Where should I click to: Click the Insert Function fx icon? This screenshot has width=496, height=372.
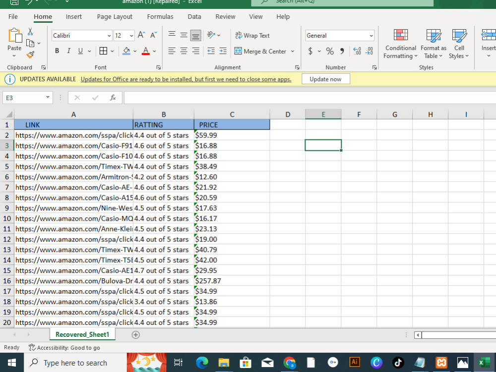click(x=113, y=98)
